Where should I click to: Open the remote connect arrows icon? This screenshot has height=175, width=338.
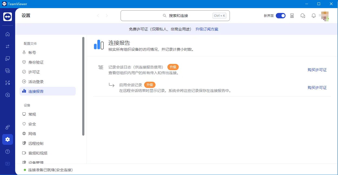8,46
